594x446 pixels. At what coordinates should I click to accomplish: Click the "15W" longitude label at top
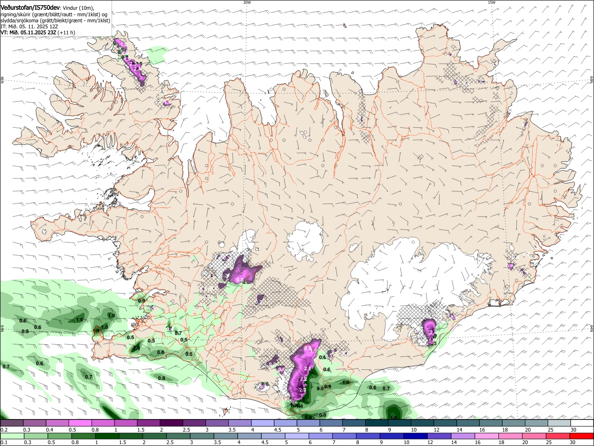coord(491,2)
